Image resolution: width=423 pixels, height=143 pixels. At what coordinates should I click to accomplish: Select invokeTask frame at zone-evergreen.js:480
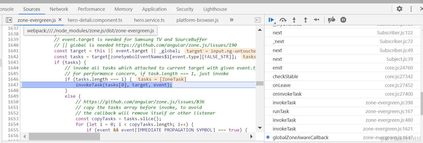coord(342,120)
